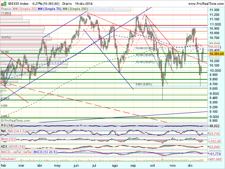This screenshot has width=225, height=169.
Task: Click the ADXR (14) indicator label
Action: [x=17, y=147]
